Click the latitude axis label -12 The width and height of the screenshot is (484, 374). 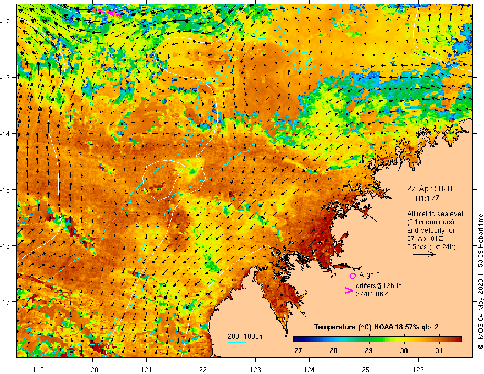[5, 21]
